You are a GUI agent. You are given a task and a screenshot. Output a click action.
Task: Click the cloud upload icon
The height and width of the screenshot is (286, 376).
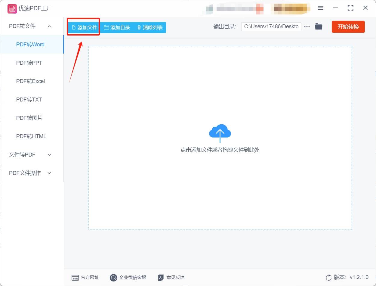[x=220, y=133]
